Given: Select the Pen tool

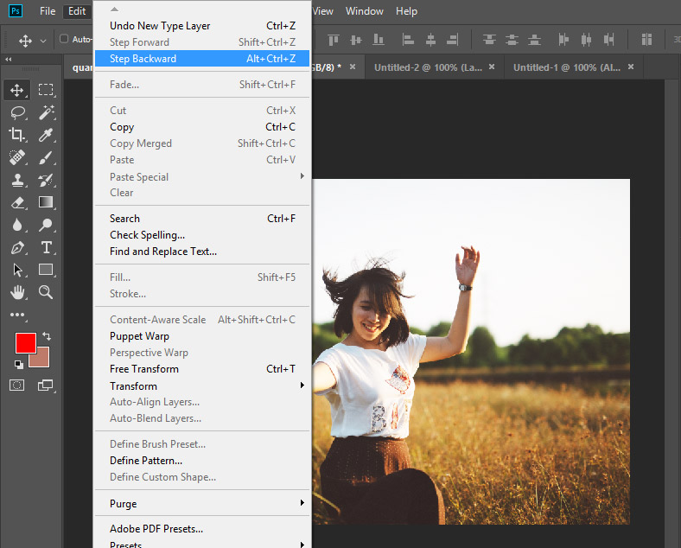Looking at the screenshot, I should (x=17, y=247).
